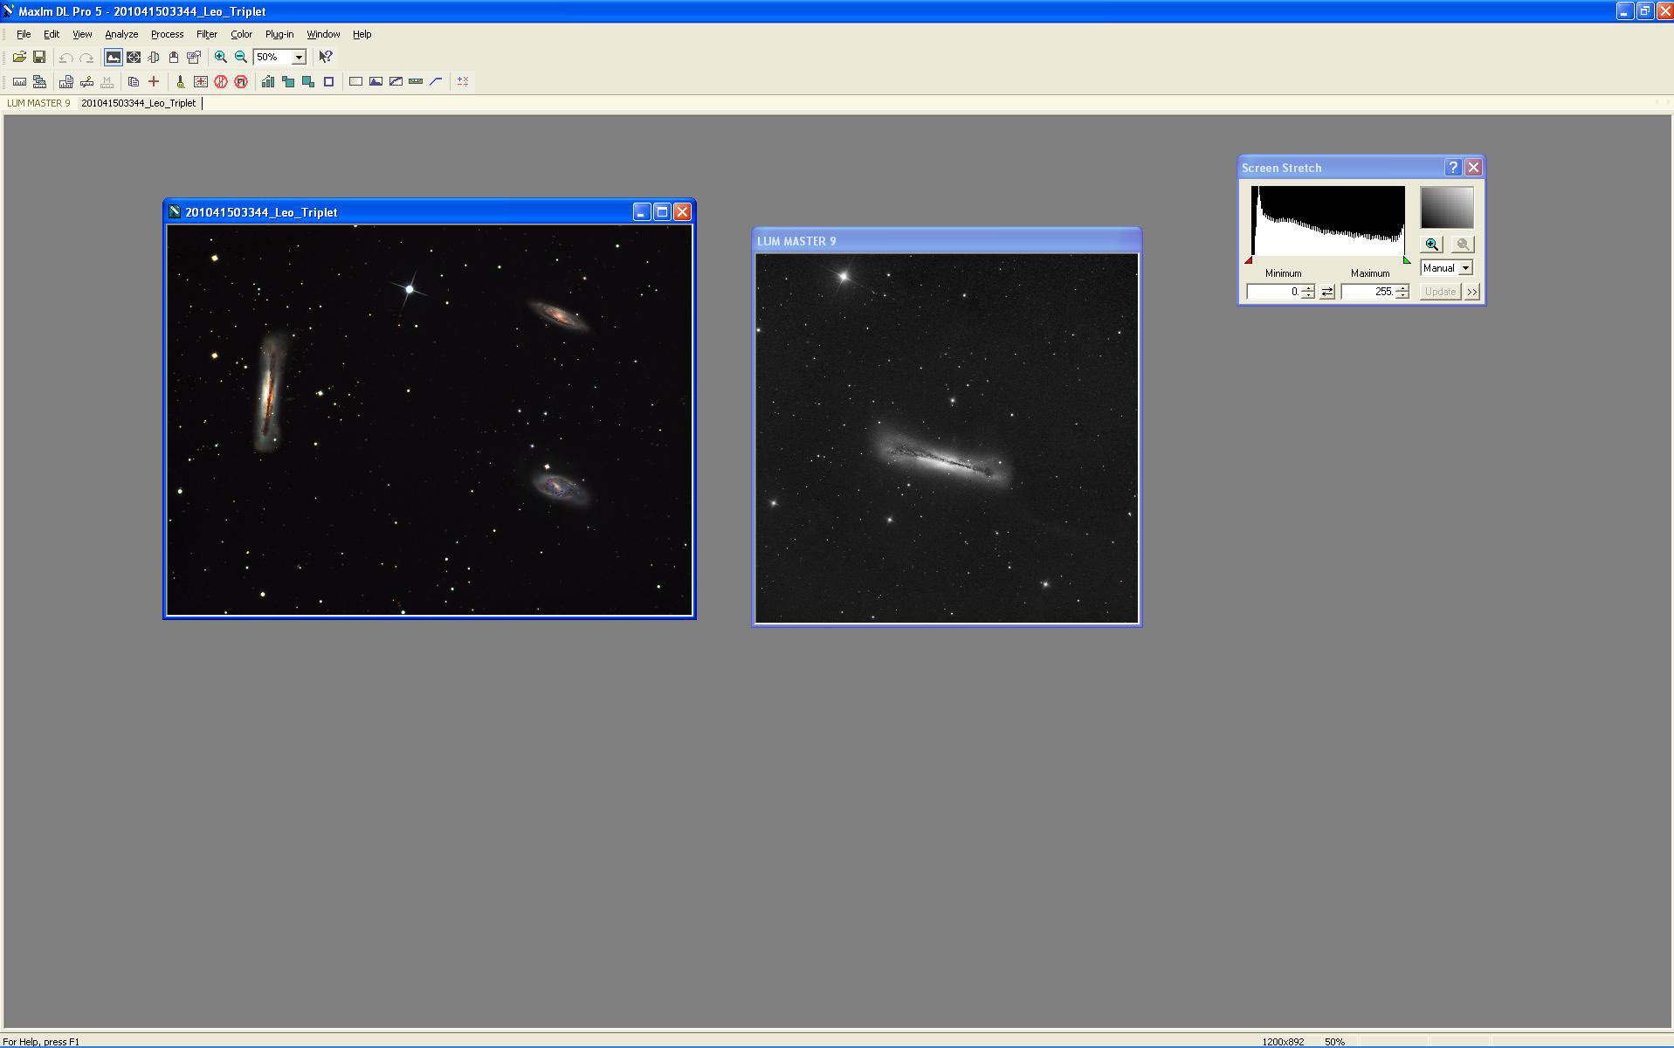This screenshot has width=1674, height=1048.
Task: Click the first red prohibition circle icon
Action: [221, 81]
